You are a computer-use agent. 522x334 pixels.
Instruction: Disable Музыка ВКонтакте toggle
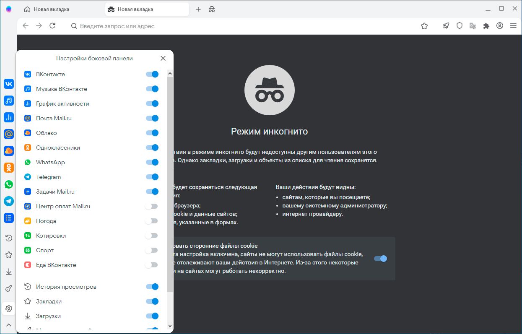click(x=152, y=89)
